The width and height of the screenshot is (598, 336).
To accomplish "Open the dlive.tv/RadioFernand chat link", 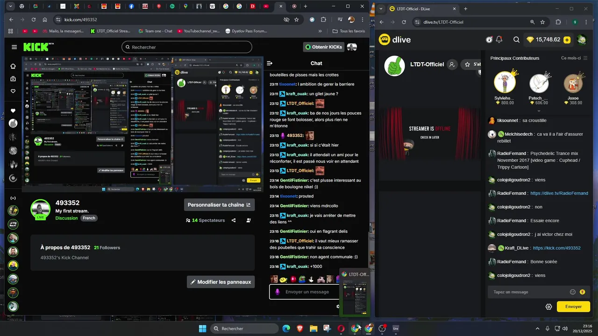I will [559, 193].
